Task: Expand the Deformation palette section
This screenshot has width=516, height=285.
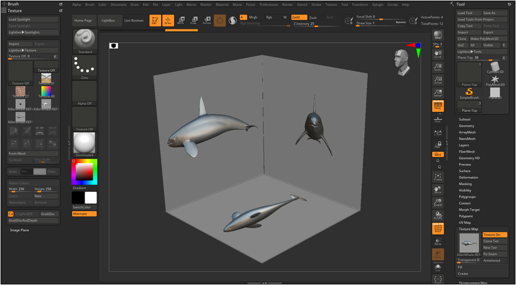Action: (469, 177)
